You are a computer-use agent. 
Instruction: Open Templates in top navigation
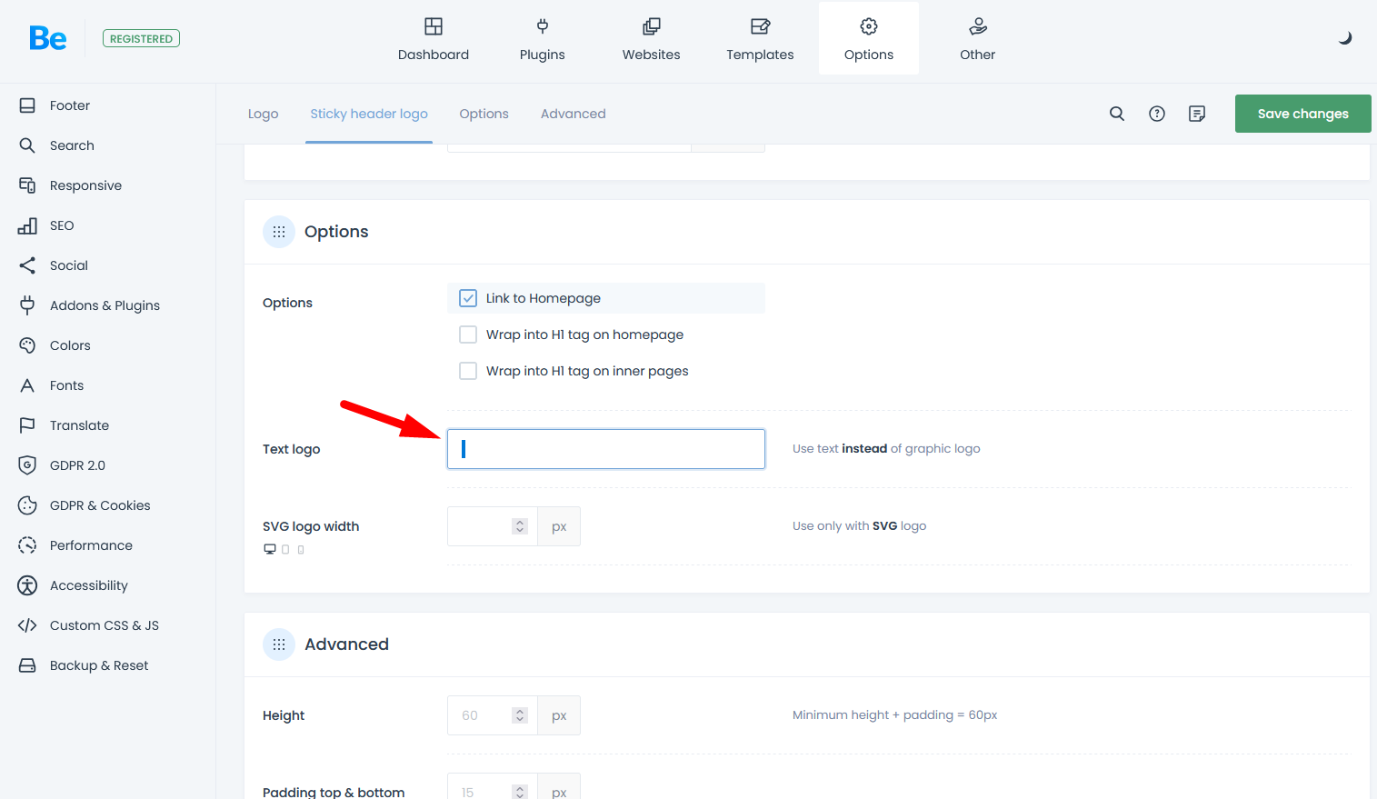click(760, 38)
